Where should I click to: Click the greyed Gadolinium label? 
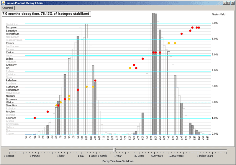tap(12, 24)
